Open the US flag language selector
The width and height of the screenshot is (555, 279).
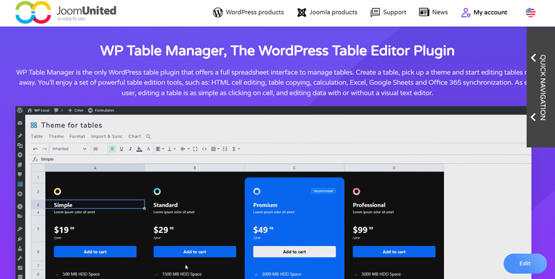pos(530,12)
